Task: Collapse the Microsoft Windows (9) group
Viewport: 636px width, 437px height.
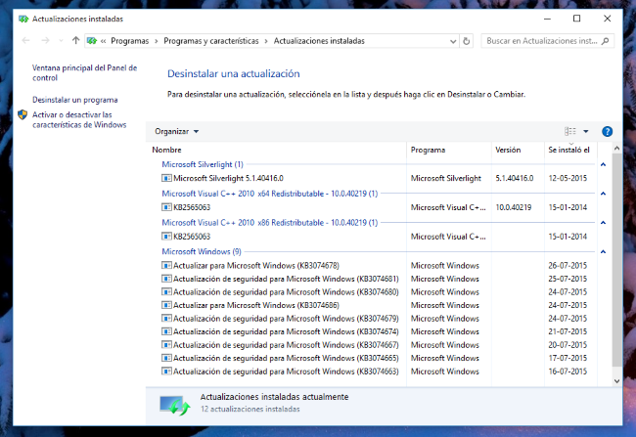Action: [603, 251]
